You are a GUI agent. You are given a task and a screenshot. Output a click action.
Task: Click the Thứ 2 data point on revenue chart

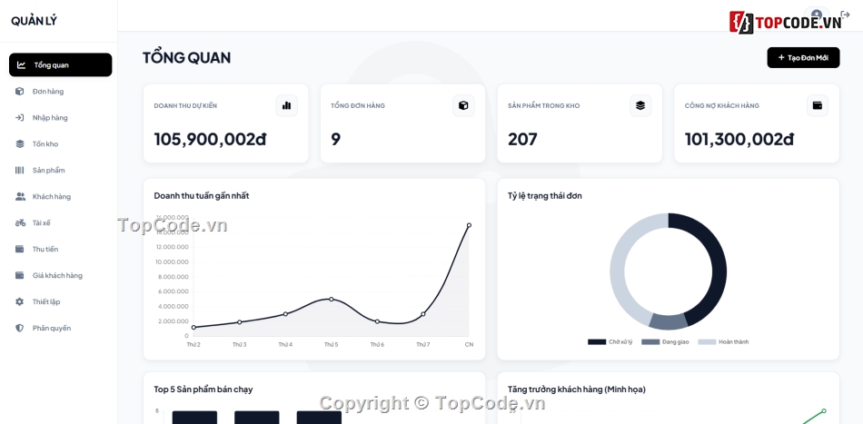(x=193, y=327)
